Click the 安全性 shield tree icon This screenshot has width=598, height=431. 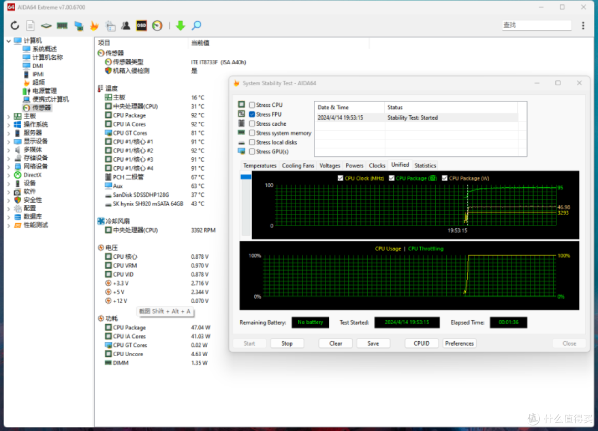click(18, 200)
